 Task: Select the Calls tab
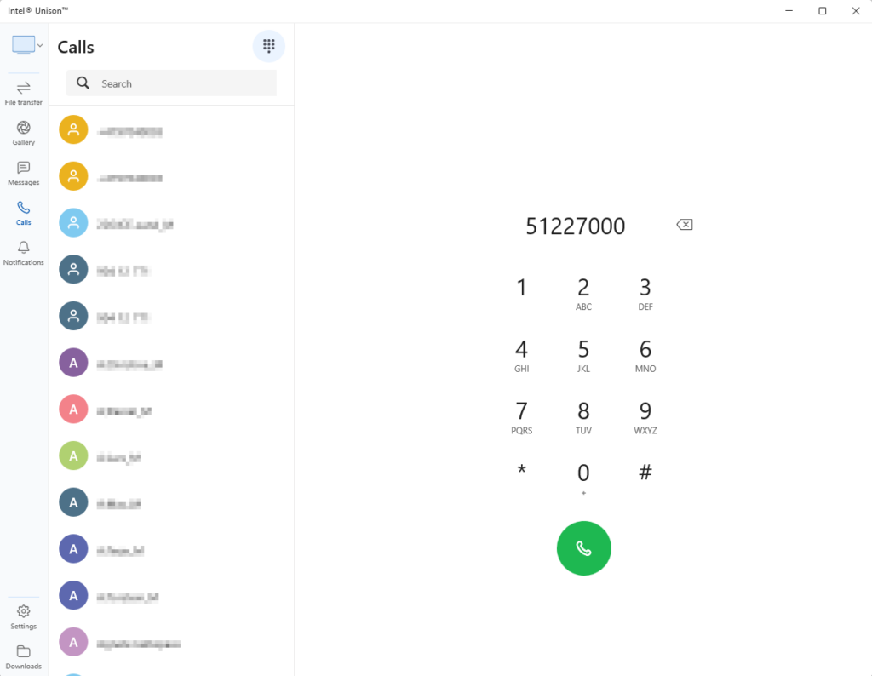(x=24, y=213)
